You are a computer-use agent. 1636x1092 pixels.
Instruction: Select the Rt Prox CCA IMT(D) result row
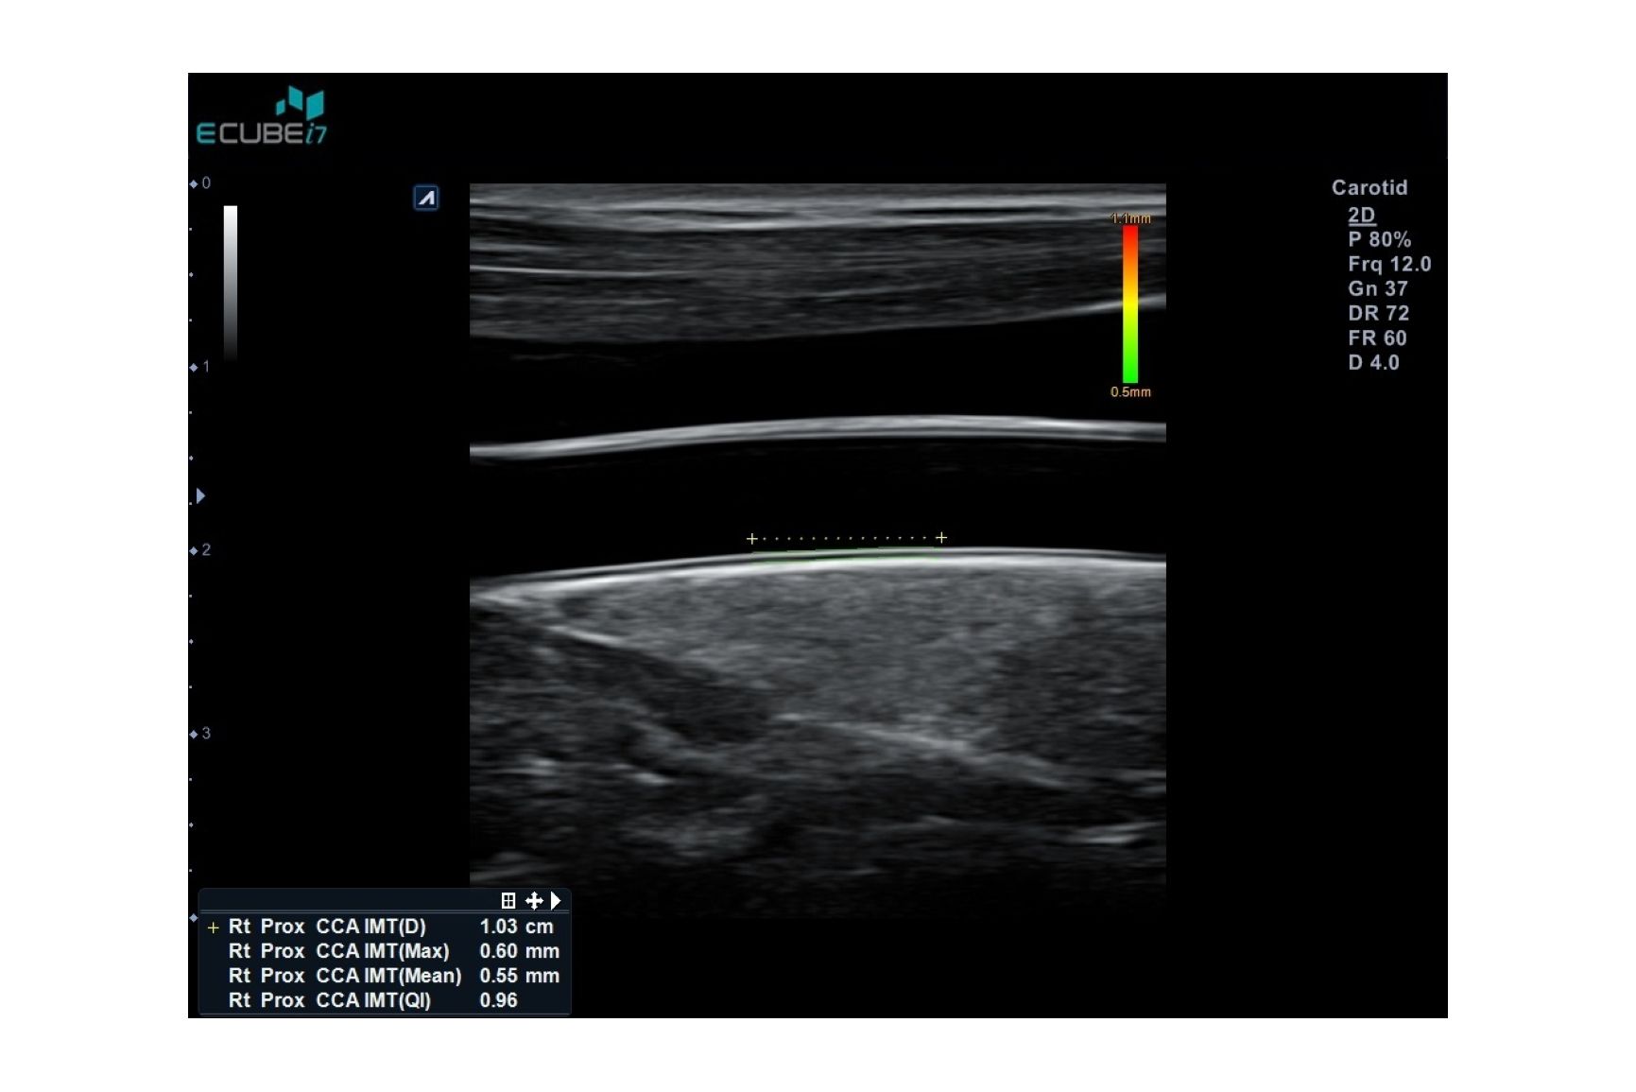coord(385,927)
